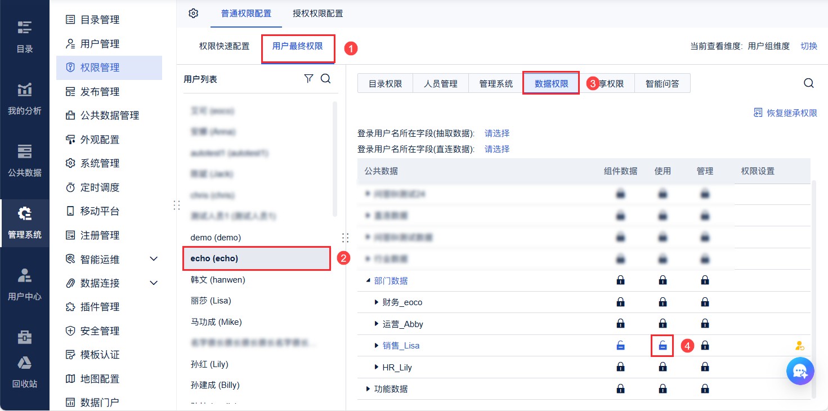828x411 pixels.
Task: Click the 管理 lock for 部门数据
Action: 705,280
